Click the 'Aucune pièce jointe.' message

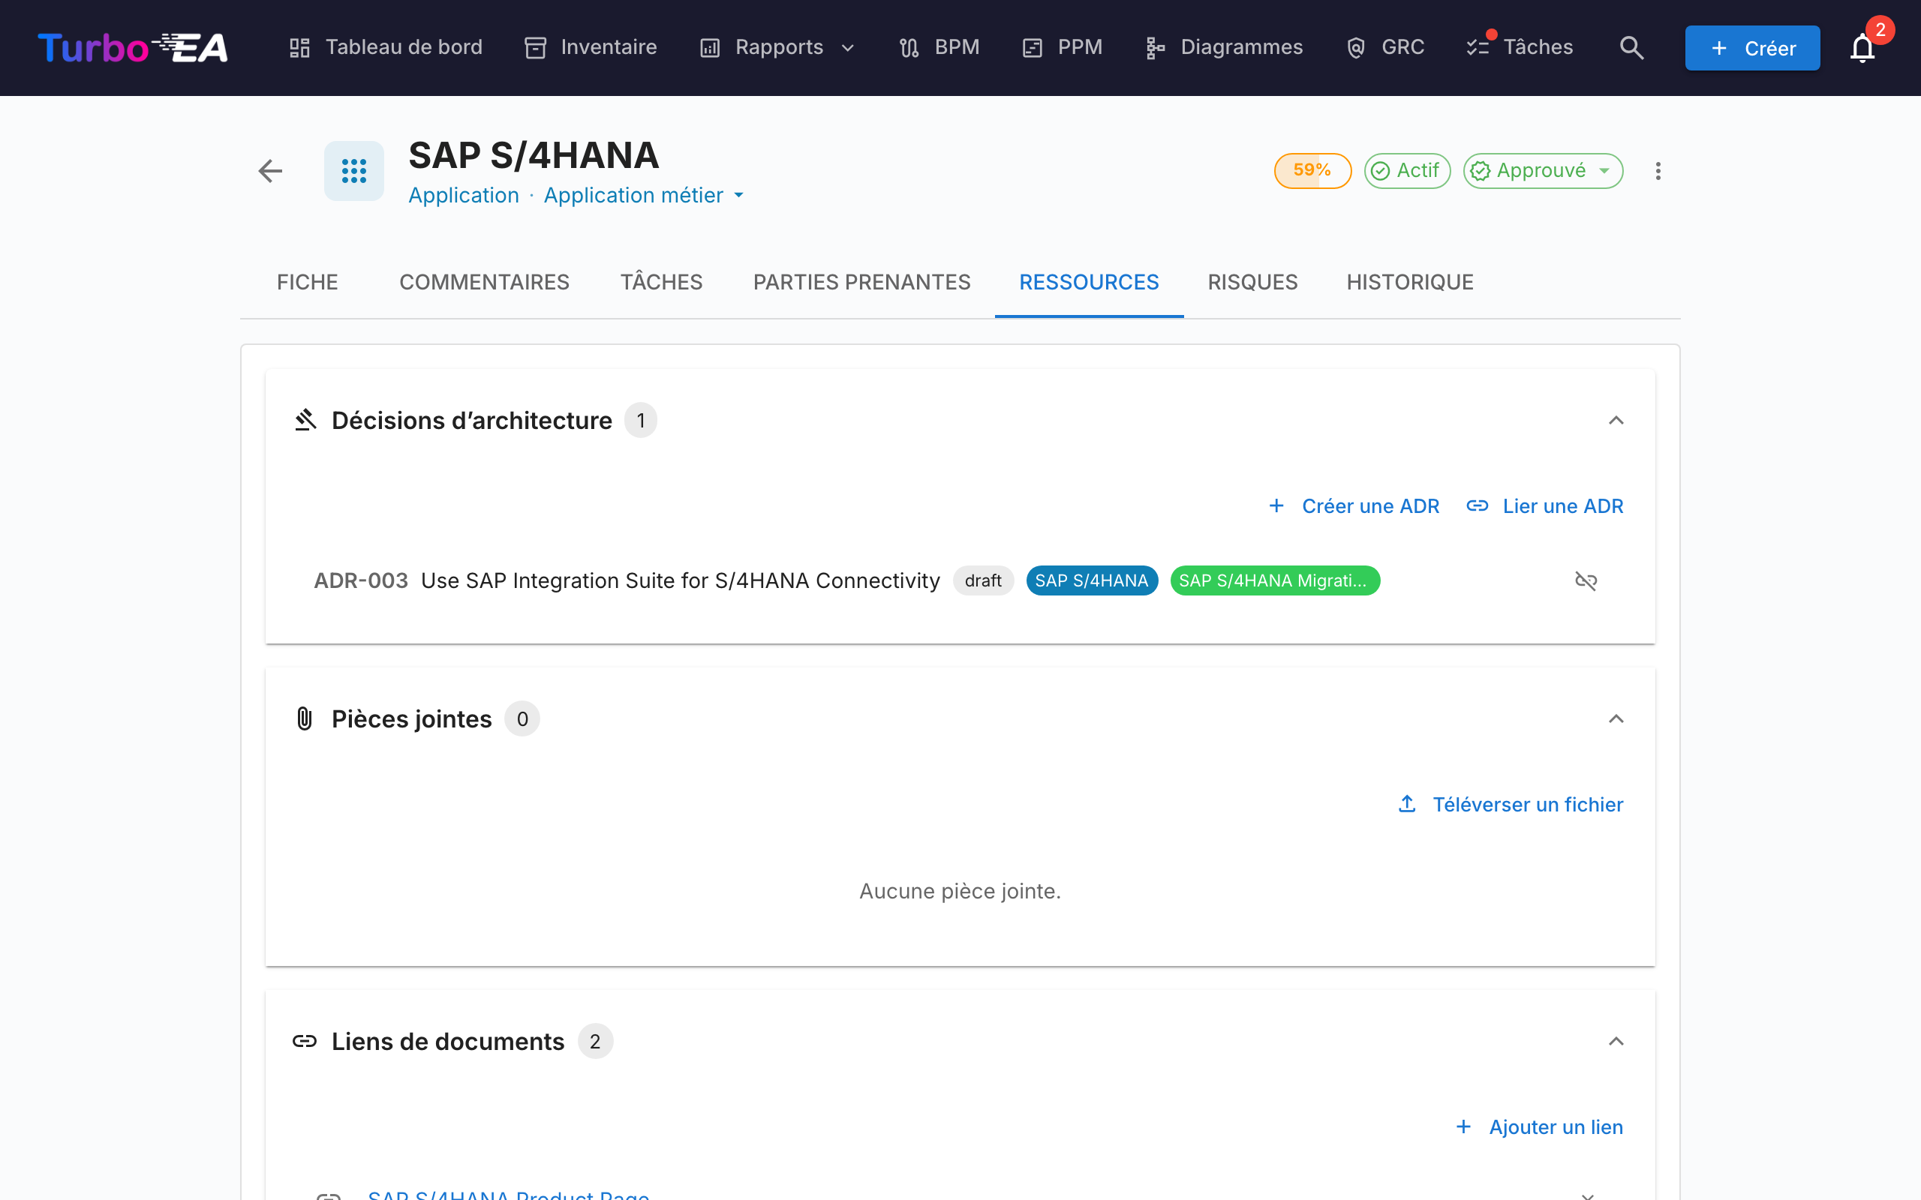pos(960,891)
